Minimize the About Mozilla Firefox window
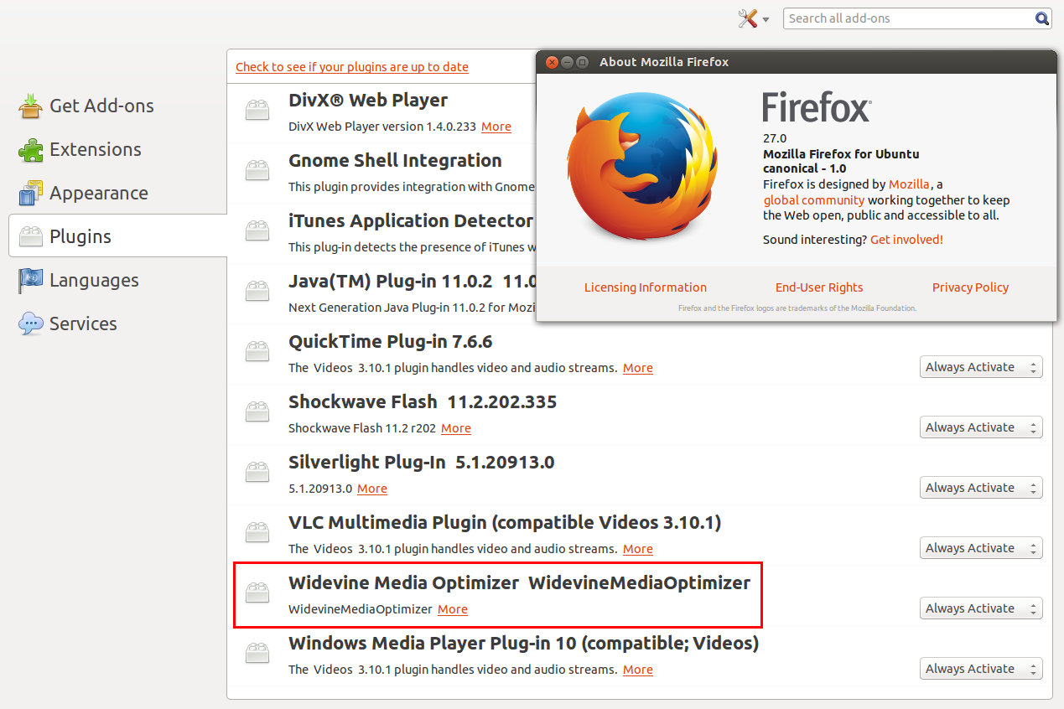 tap(567, 62)
